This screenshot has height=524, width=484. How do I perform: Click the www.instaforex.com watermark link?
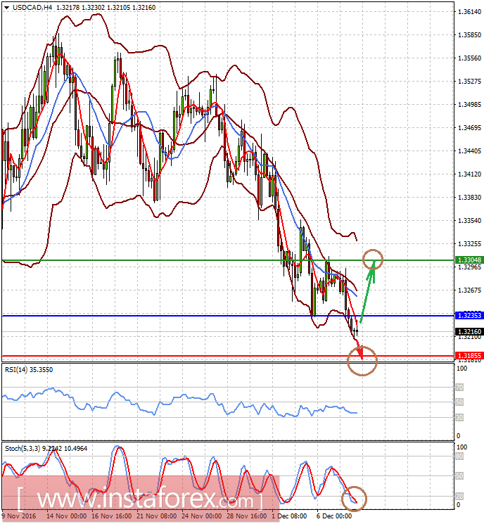tap(141, 500)
